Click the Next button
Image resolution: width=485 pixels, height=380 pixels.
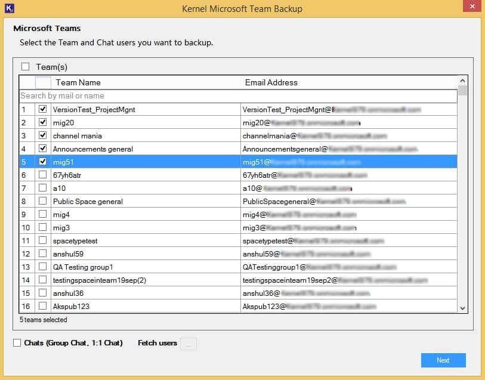click(x=443, y=360)
